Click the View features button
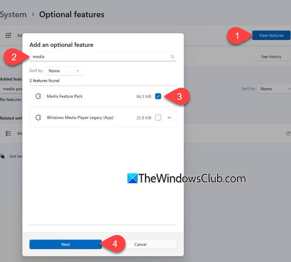The width and height of the screenshot is (291, 262). (x=271, y=35)
